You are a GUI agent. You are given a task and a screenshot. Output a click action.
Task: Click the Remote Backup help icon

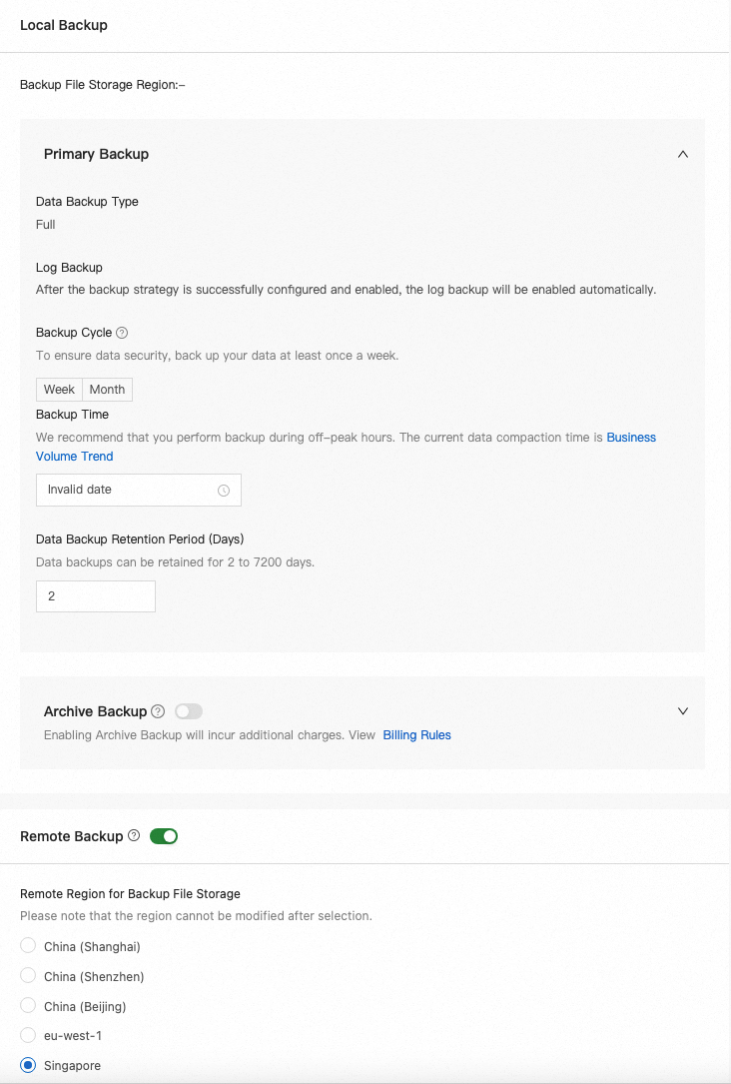(x=134, y=836)
